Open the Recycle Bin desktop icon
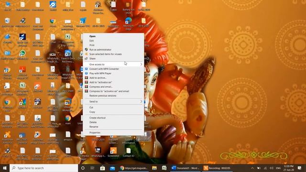Image resolution: width=306 pixels, height=172 pixels. click(8, 22)
